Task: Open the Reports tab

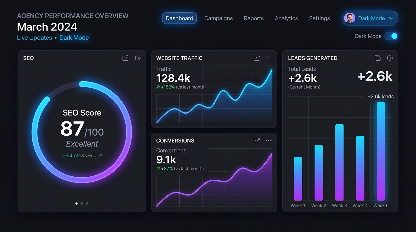Action: coord(254,18)
